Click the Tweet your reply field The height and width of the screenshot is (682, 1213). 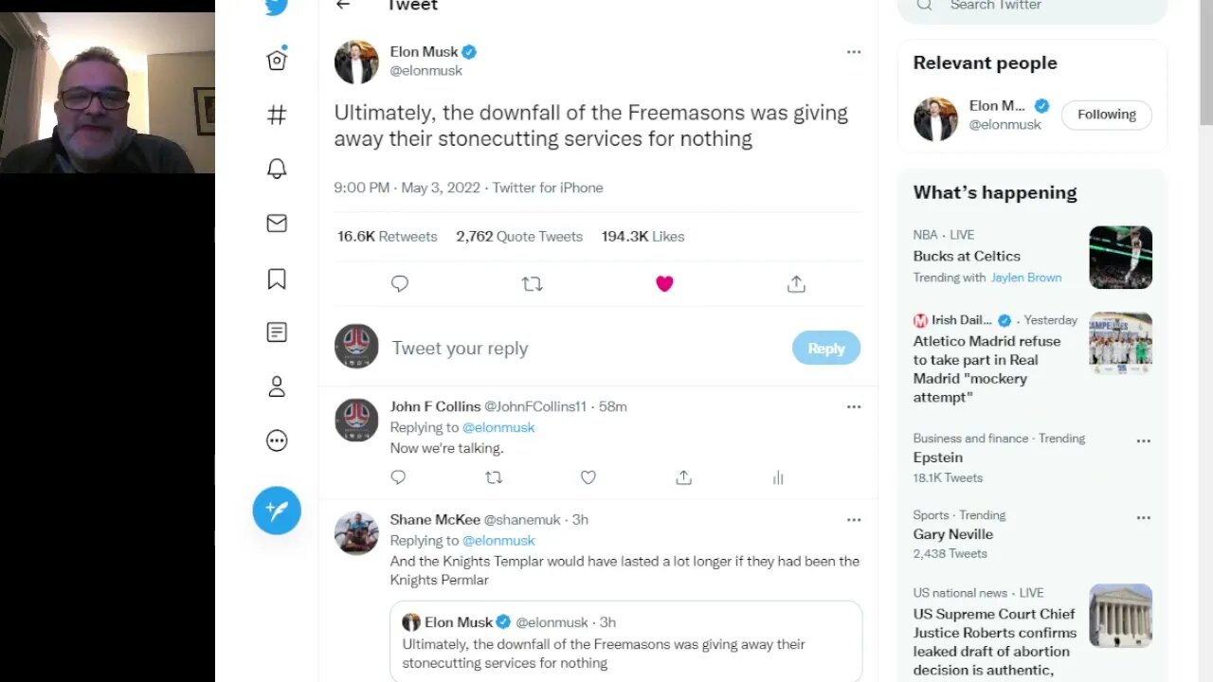(569, 349)
